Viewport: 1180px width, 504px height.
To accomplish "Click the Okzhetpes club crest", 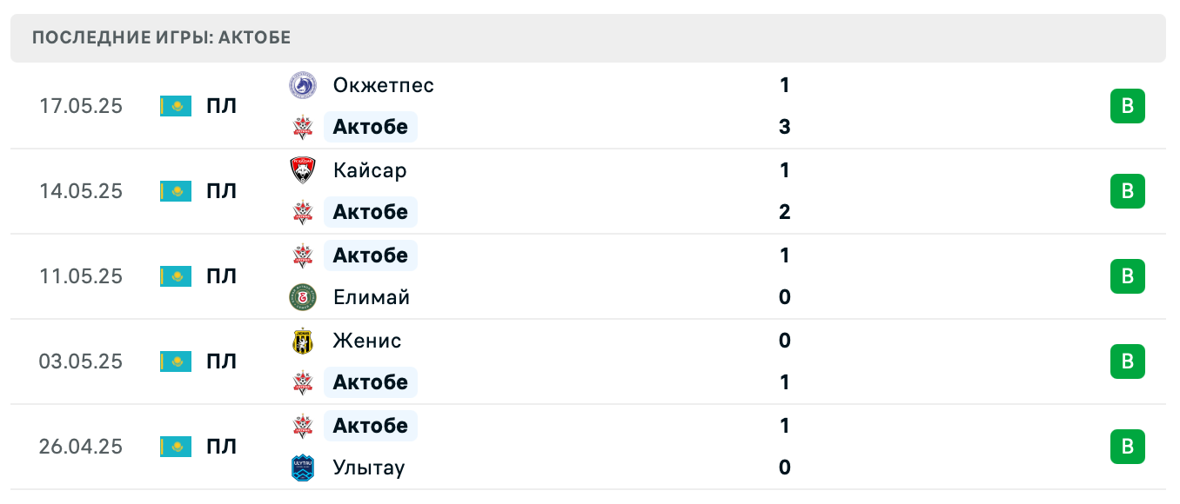I will point(302,85).
